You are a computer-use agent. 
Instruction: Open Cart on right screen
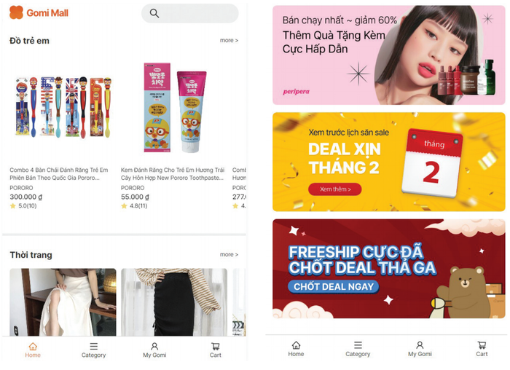[x=482, y=349]
